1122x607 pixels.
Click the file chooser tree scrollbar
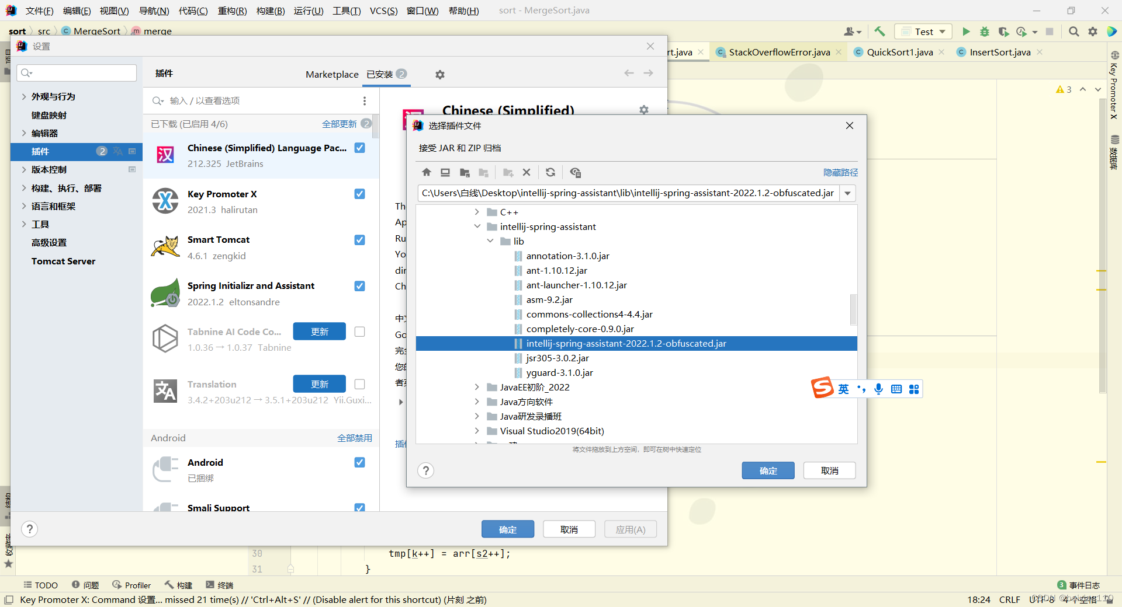(853, 309)
